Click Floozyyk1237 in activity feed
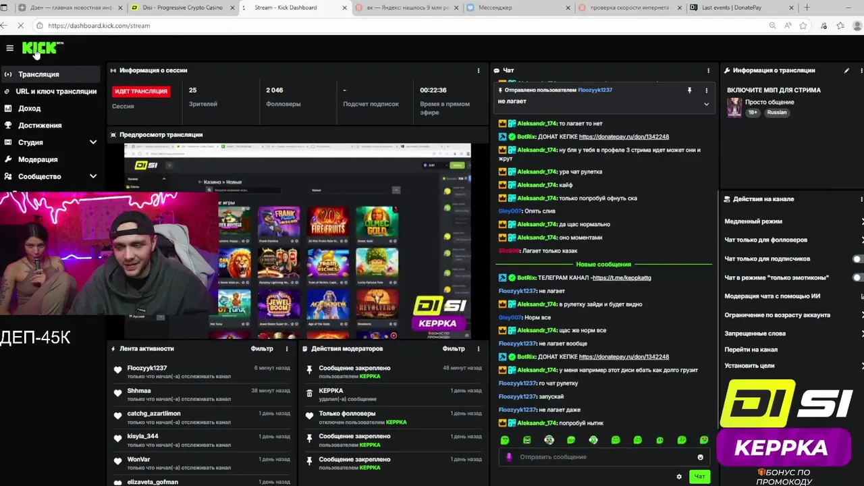 tap(146, 368)
